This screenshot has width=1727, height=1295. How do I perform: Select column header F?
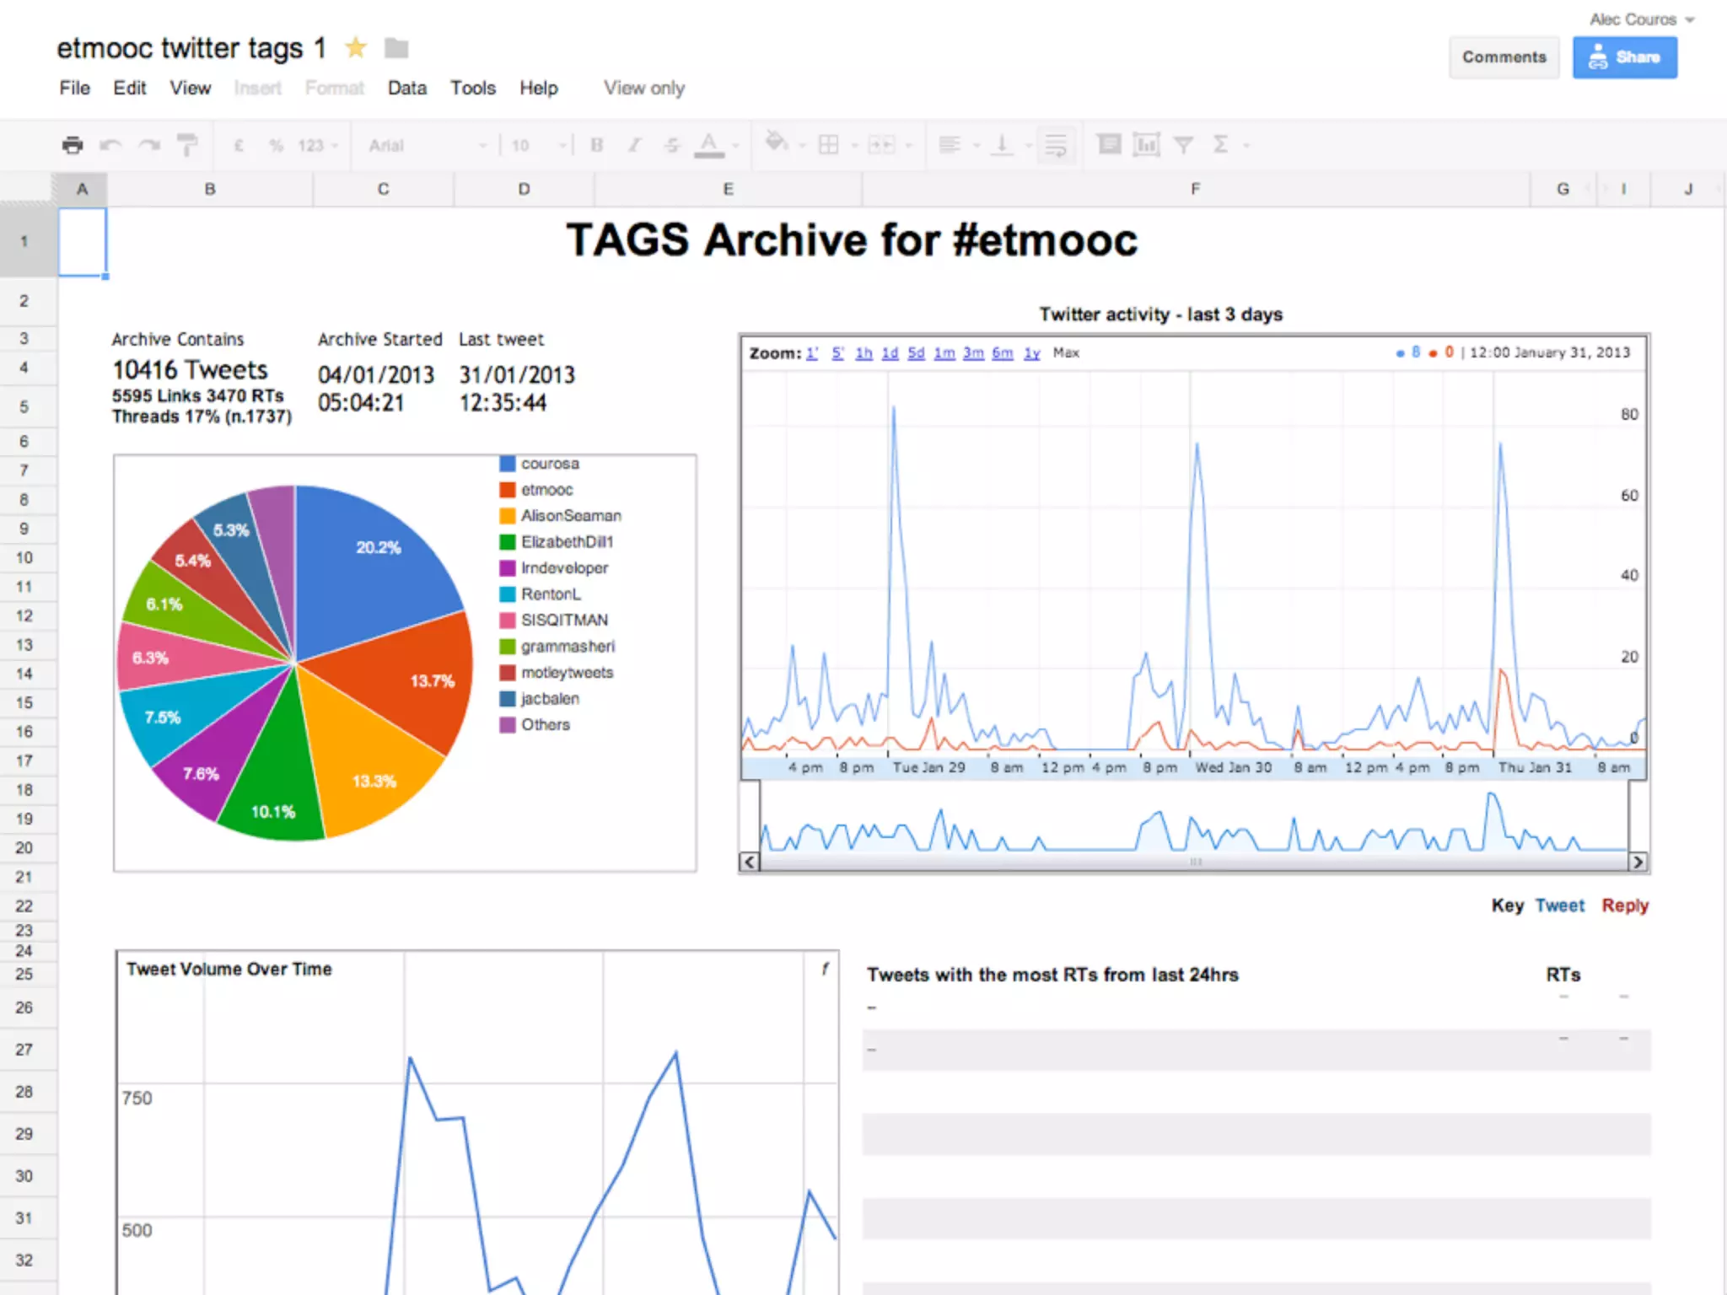1195,189
